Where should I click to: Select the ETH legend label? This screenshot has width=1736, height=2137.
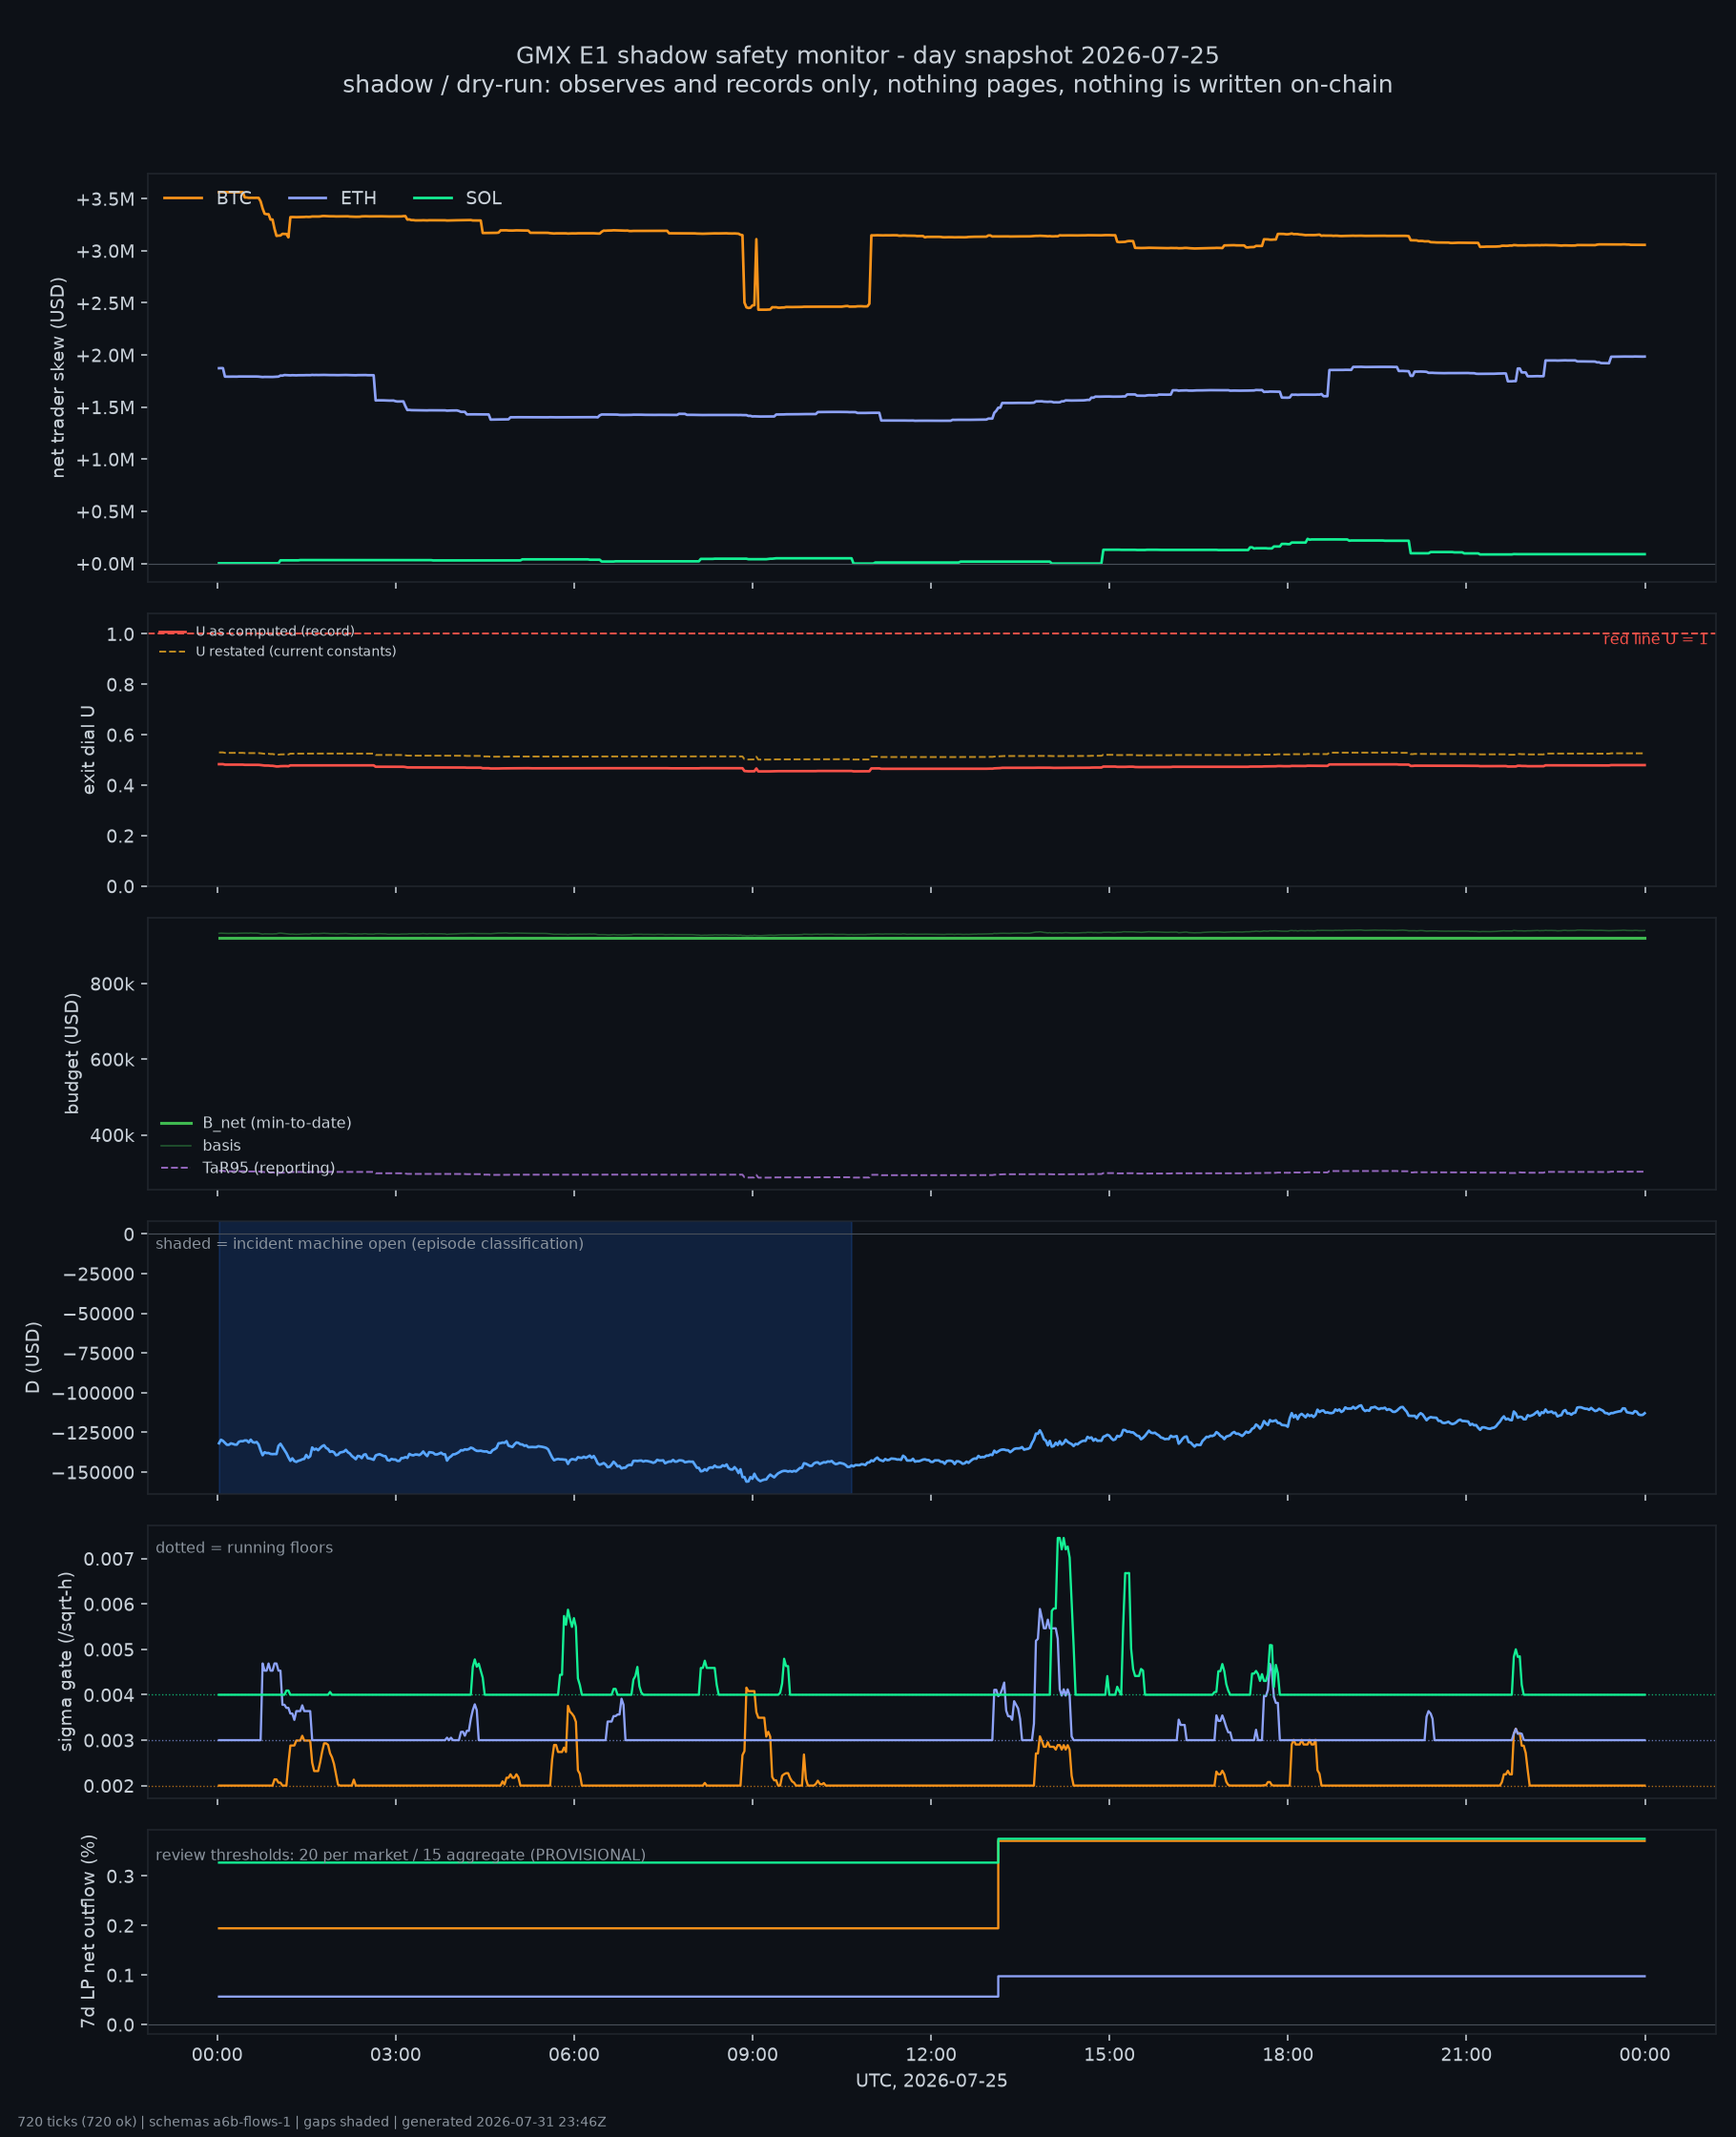coord(359,198)
